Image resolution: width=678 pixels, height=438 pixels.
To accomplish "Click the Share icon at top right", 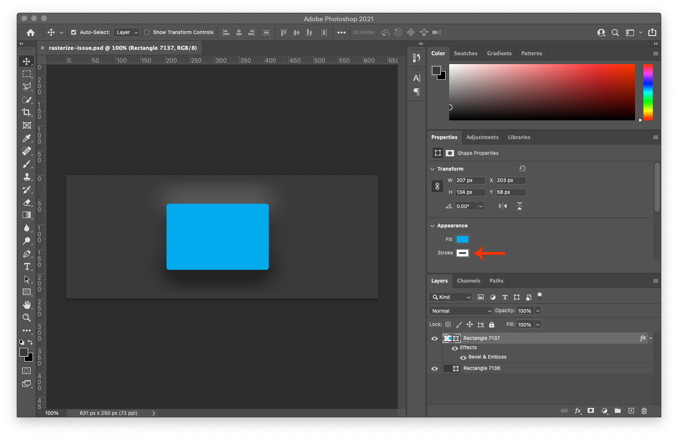I will click(x=652, y=33).
